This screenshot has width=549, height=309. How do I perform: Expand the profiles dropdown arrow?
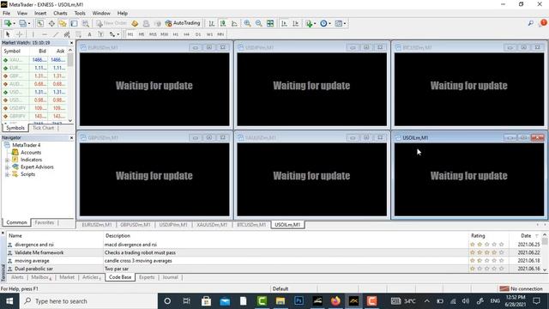click(29, 23)
